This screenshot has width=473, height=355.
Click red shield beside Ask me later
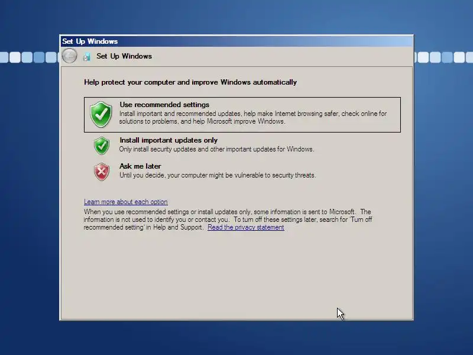pos(102,172)
